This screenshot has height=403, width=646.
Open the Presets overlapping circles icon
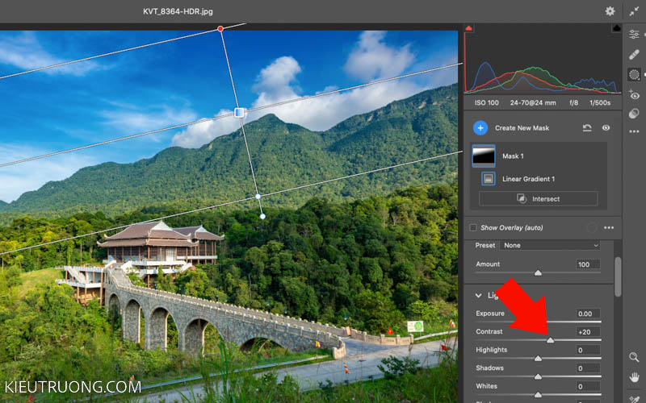[x=634, y=114]
